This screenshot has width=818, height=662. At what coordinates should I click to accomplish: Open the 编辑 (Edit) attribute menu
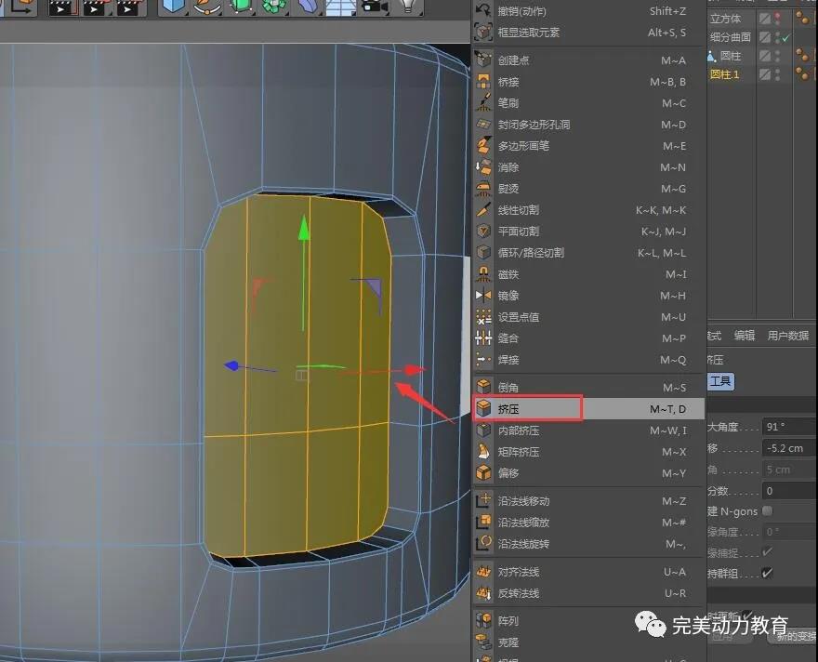(745, 336)
